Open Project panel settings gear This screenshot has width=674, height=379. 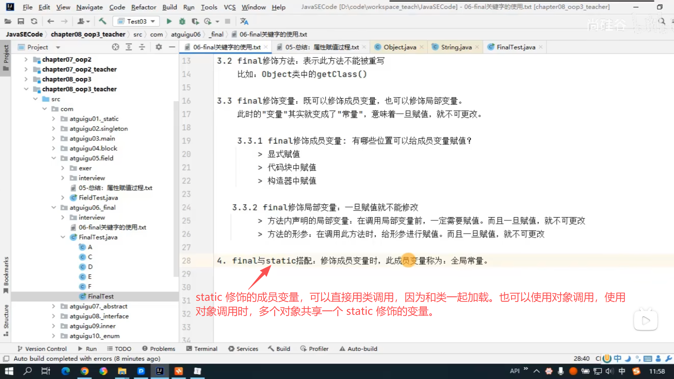click(159, 47)
